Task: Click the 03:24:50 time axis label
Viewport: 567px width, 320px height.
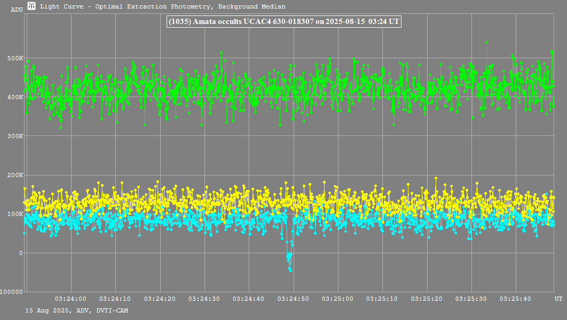Action: (293, 299)
